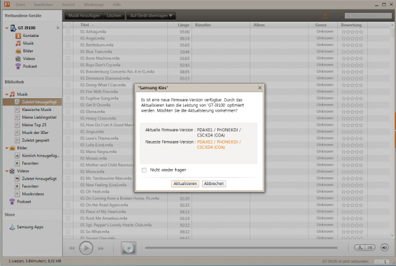Screen dimensions: 396x266
Task: Click the Aktualisieren button
Action: [185, 184]
